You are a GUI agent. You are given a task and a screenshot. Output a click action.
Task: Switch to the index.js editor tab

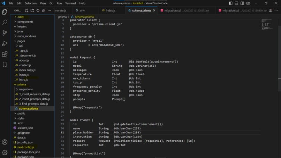click(x=112, y=10)
